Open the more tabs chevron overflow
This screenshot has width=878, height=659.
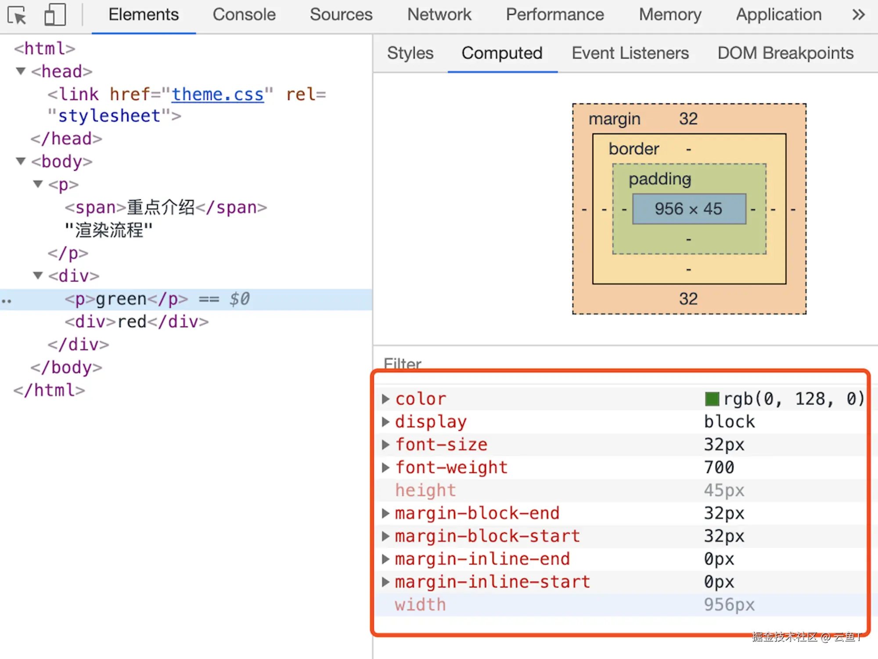point(858,14)
